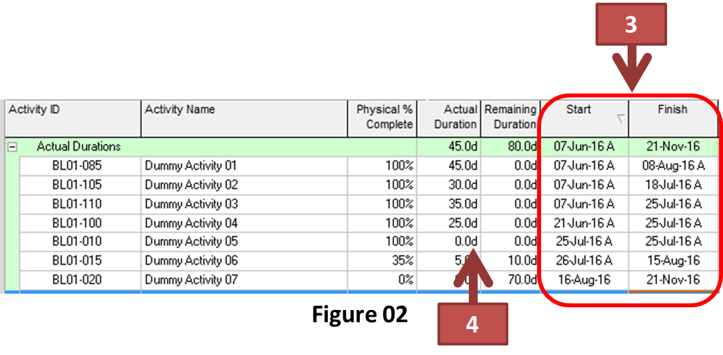The height and width of the screenshot is (355, 723).
Task: Click the 35.0d actual duration cell
Action: click(x=448, y=204)
